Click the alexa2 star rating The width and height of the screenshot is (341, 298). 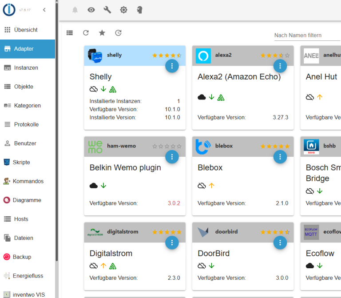pos(275,56)
